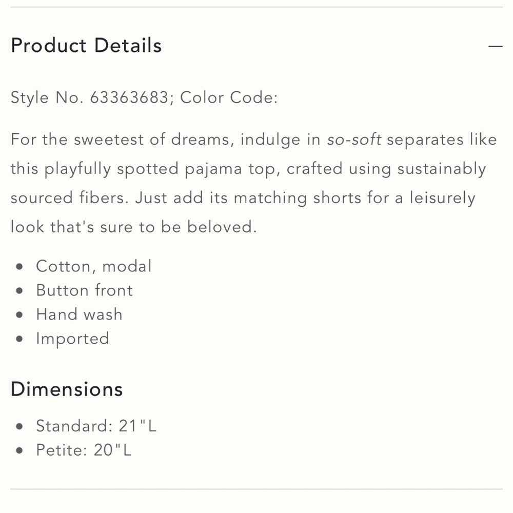513x513 pixels.
Task: Click the bullet beside Imported
Action: click(20, 339)
